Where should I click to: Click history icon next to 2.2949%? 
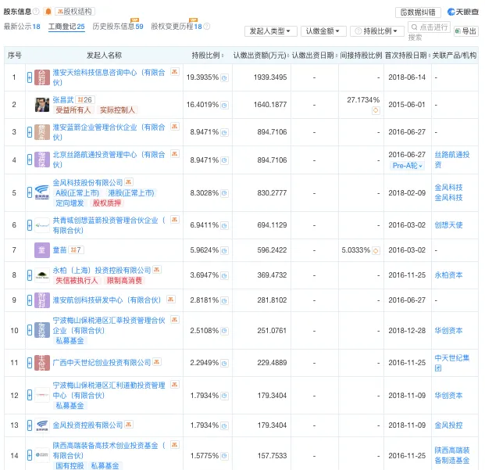[x=225, y=363]
